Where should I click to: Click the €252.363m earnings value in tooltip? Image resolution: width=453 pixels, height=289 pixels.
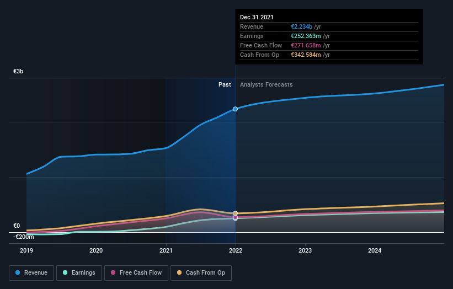[x=306, y=36]
